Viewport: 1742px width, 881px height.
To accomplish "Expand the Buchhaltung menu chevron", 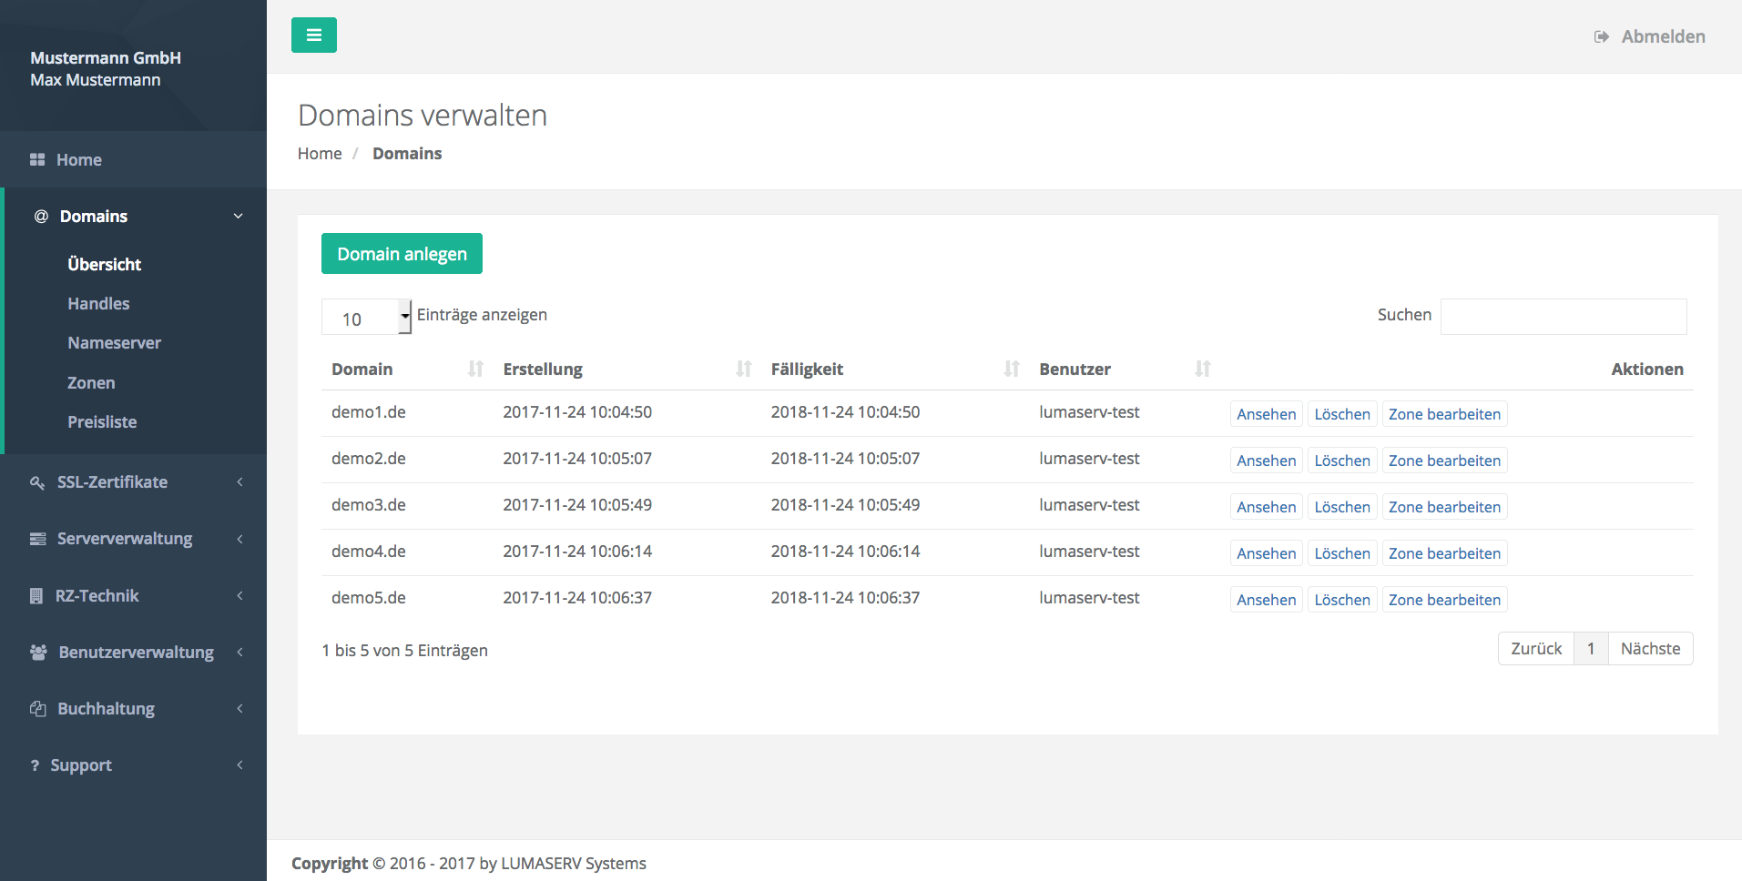I will (239, 709).
